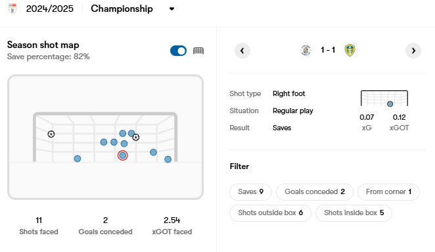This screenshot has width=435, height=252.
Task: Open the Championship season dropdown arrow
Action: pos(172,9)
